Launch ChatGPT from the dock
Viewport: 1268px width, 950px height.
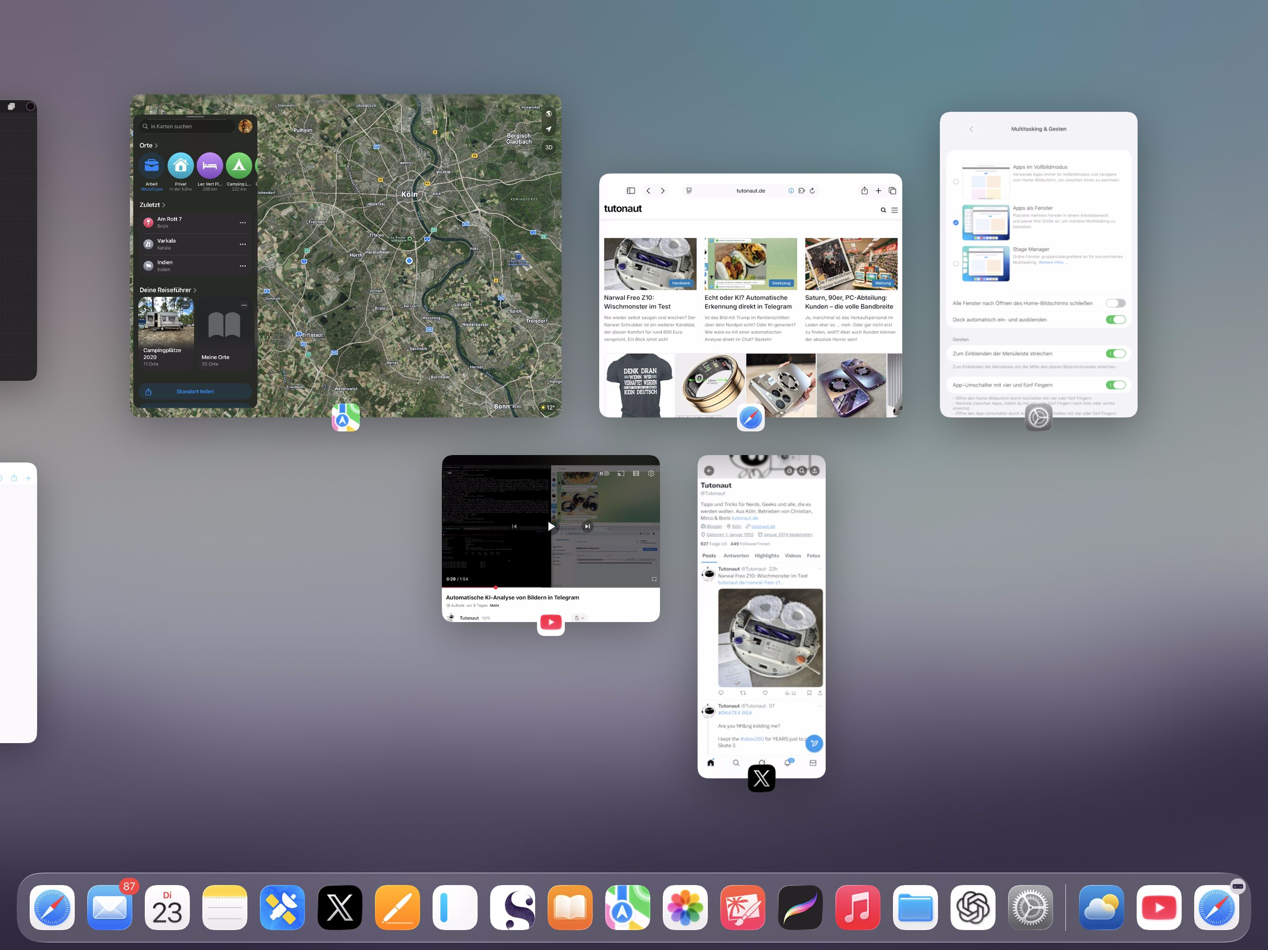(972, 907)
